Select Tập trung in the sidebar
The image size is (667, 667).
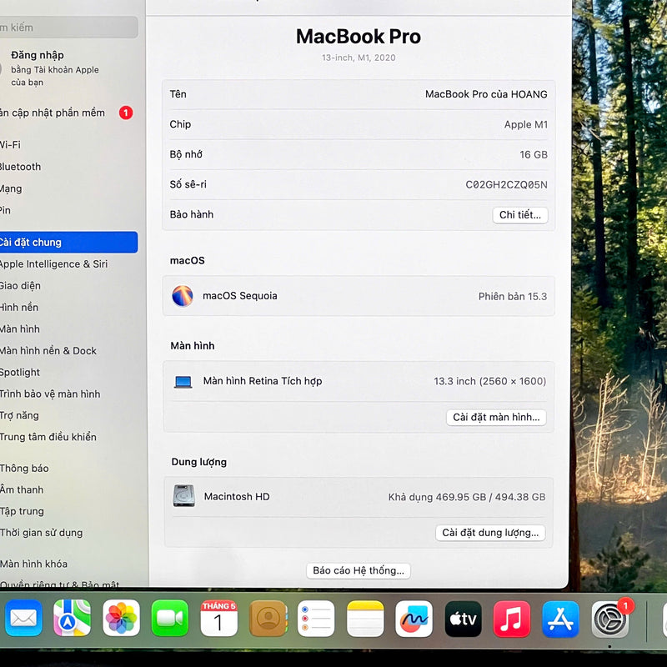[23, 511]
